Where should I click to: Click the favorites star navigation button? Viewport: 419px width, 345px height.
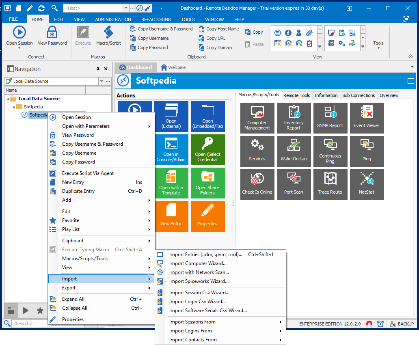point(40,310)
